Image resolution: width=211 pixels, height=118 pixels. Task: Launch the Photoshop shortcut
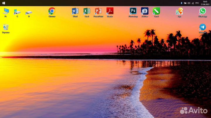133,12
